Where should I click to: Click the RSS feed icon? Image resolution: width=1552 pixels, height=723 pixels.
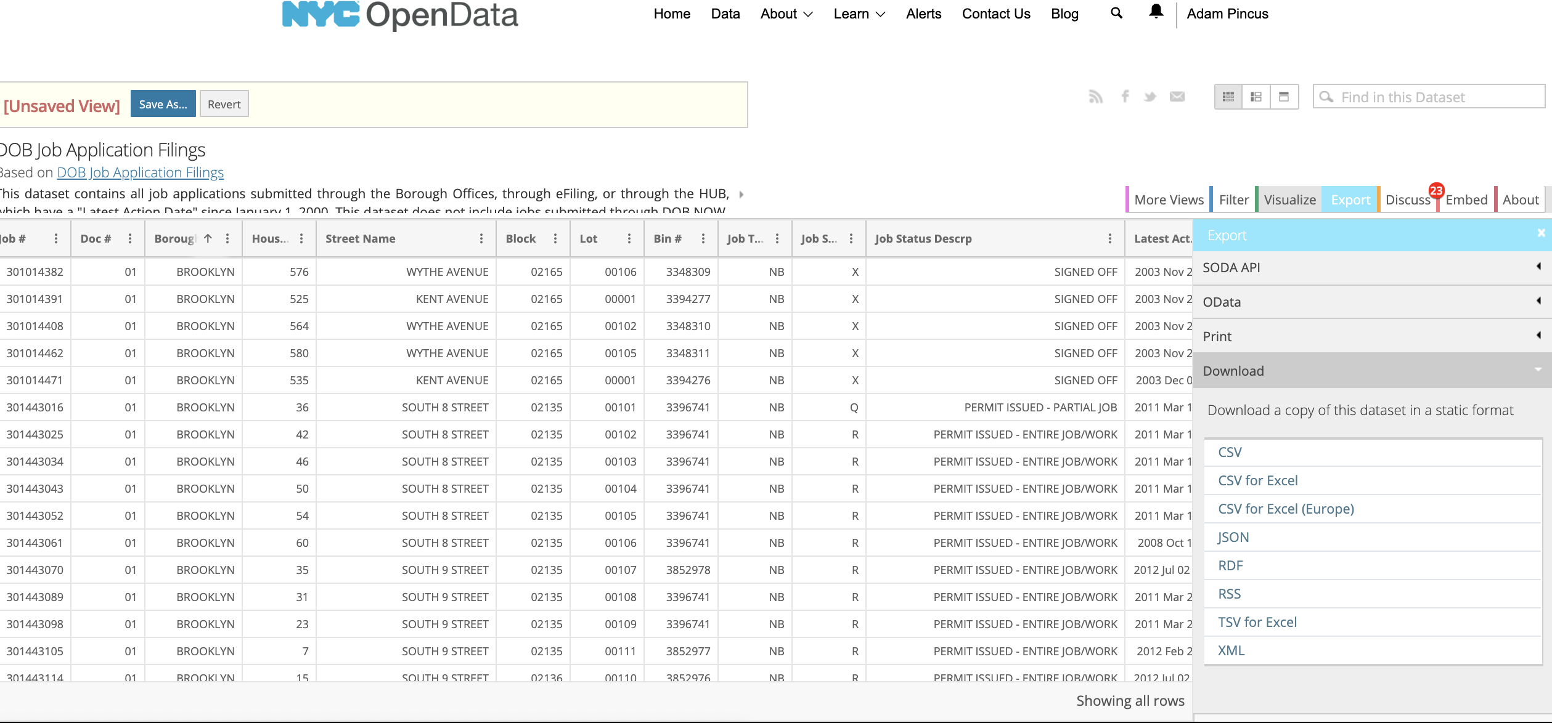coord(1095,97)
